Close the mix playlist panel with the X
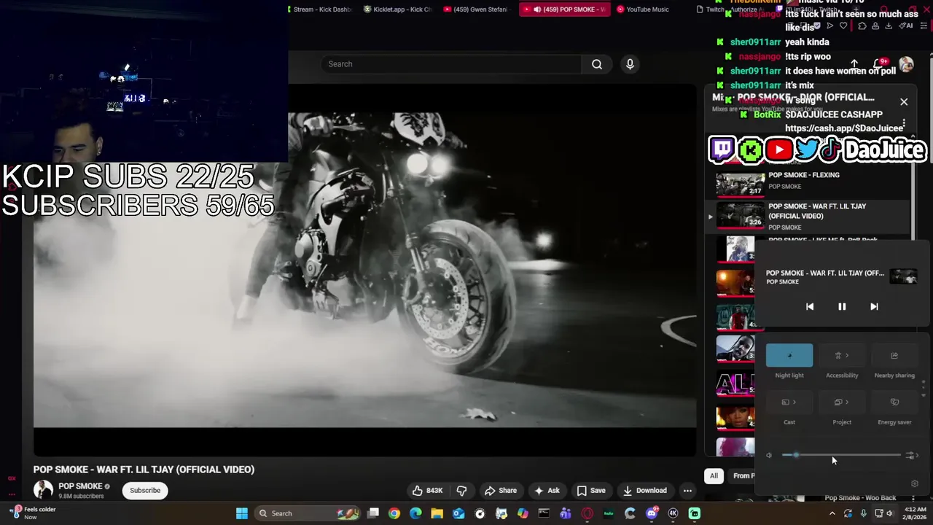 [904, 101]
